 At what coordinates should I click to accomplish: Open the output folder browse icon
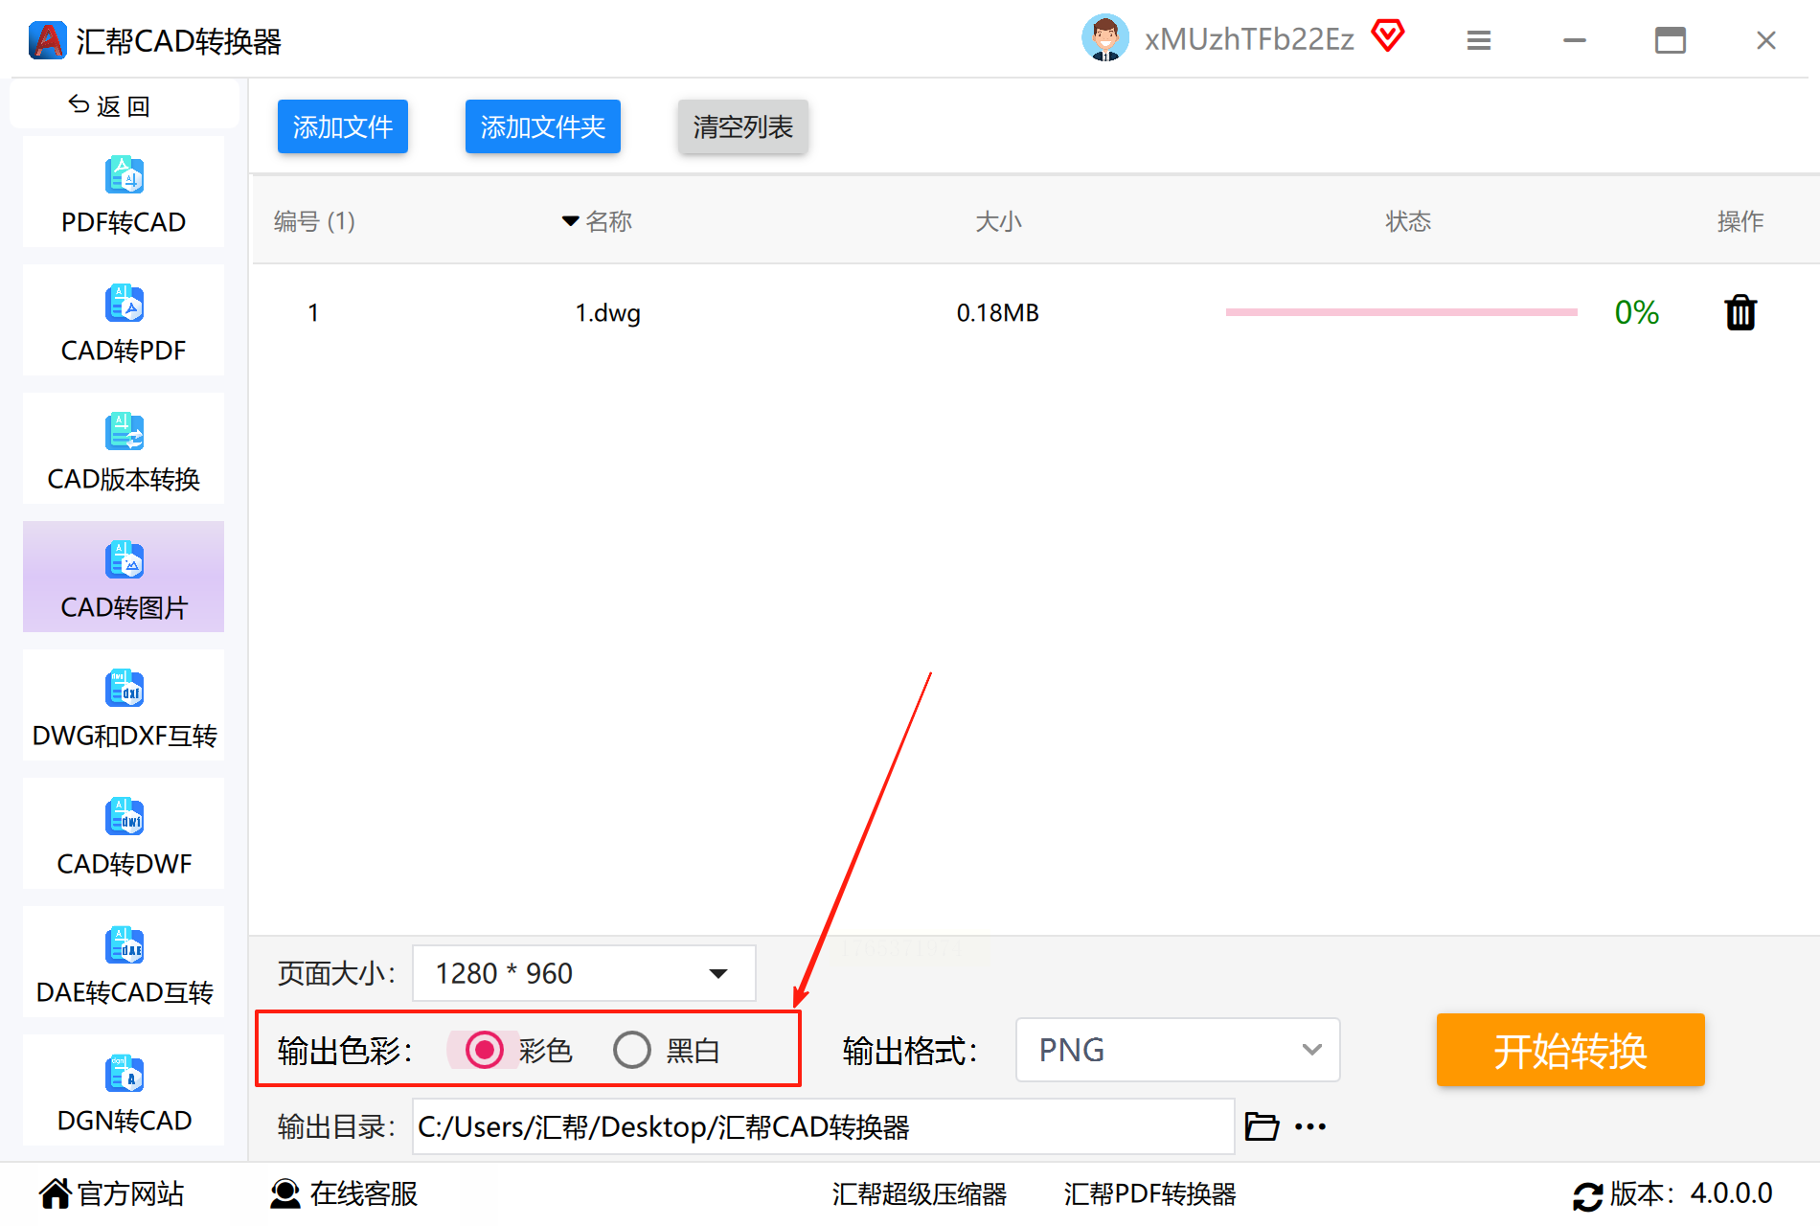pyautogui.click(x=1262, y=1126)
